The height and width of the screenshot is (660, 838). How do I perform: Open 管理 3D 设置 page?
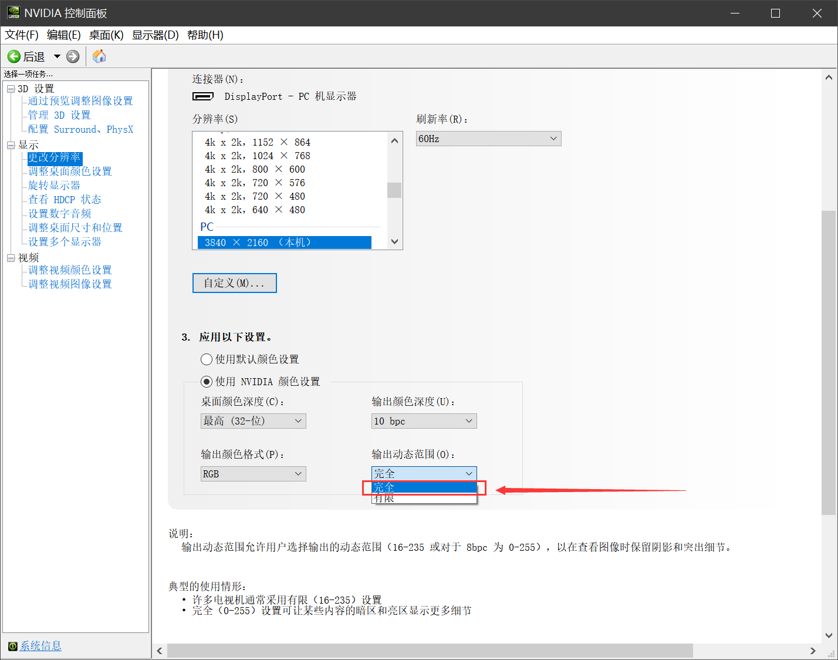[59, 115]
